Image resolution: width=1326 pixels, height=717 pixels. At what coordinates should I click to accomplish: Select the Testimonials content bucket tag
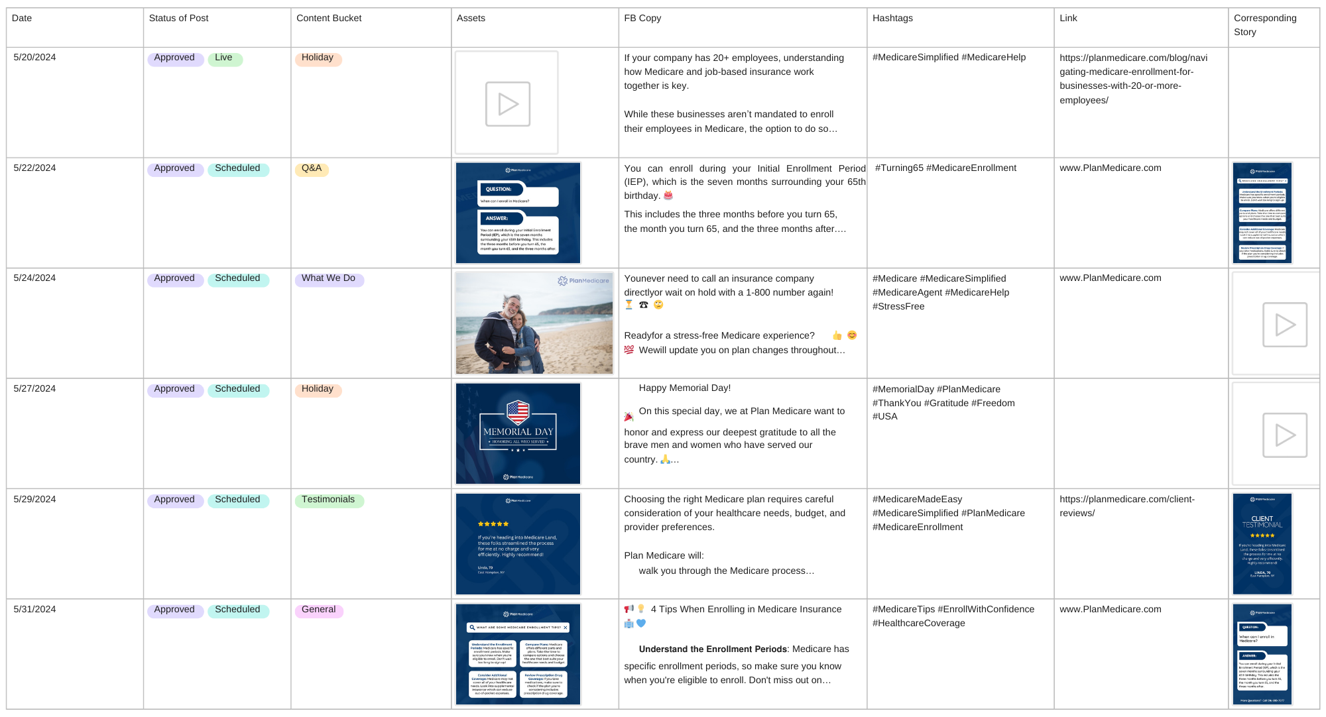(329, 500)
